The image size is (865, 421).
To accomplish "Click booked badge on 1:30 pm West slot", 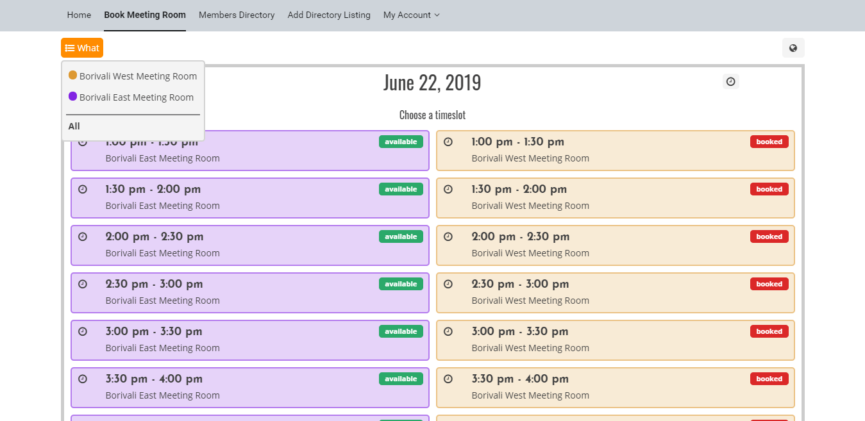I will pos(769,189).
